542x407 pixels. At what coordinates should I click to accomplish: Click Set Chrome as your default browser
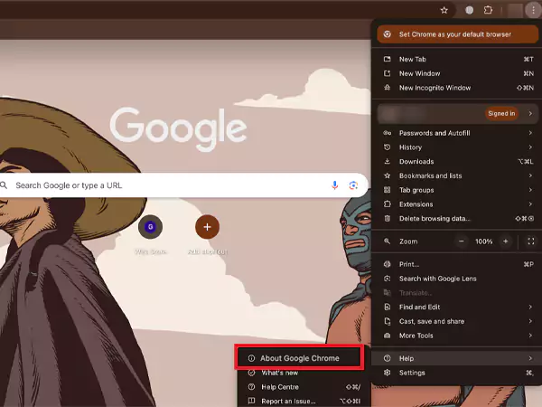[x=457, y=34]
